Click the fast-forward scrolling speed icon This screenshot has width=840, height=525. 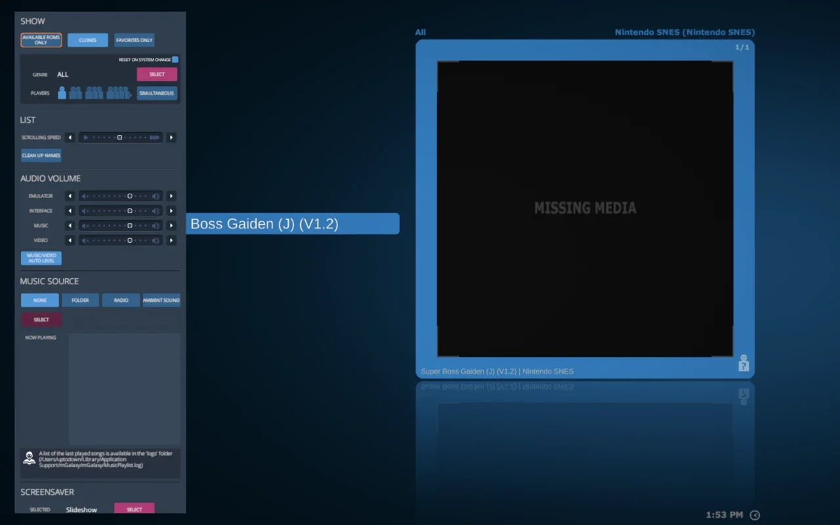pyautogui.click(x=154, y=138)
